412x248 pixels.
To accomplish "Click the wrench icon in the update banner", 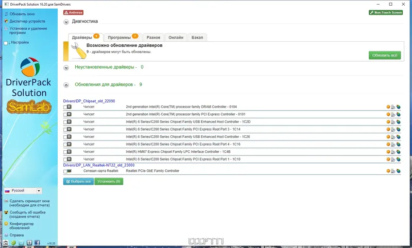I will (79, 50).
